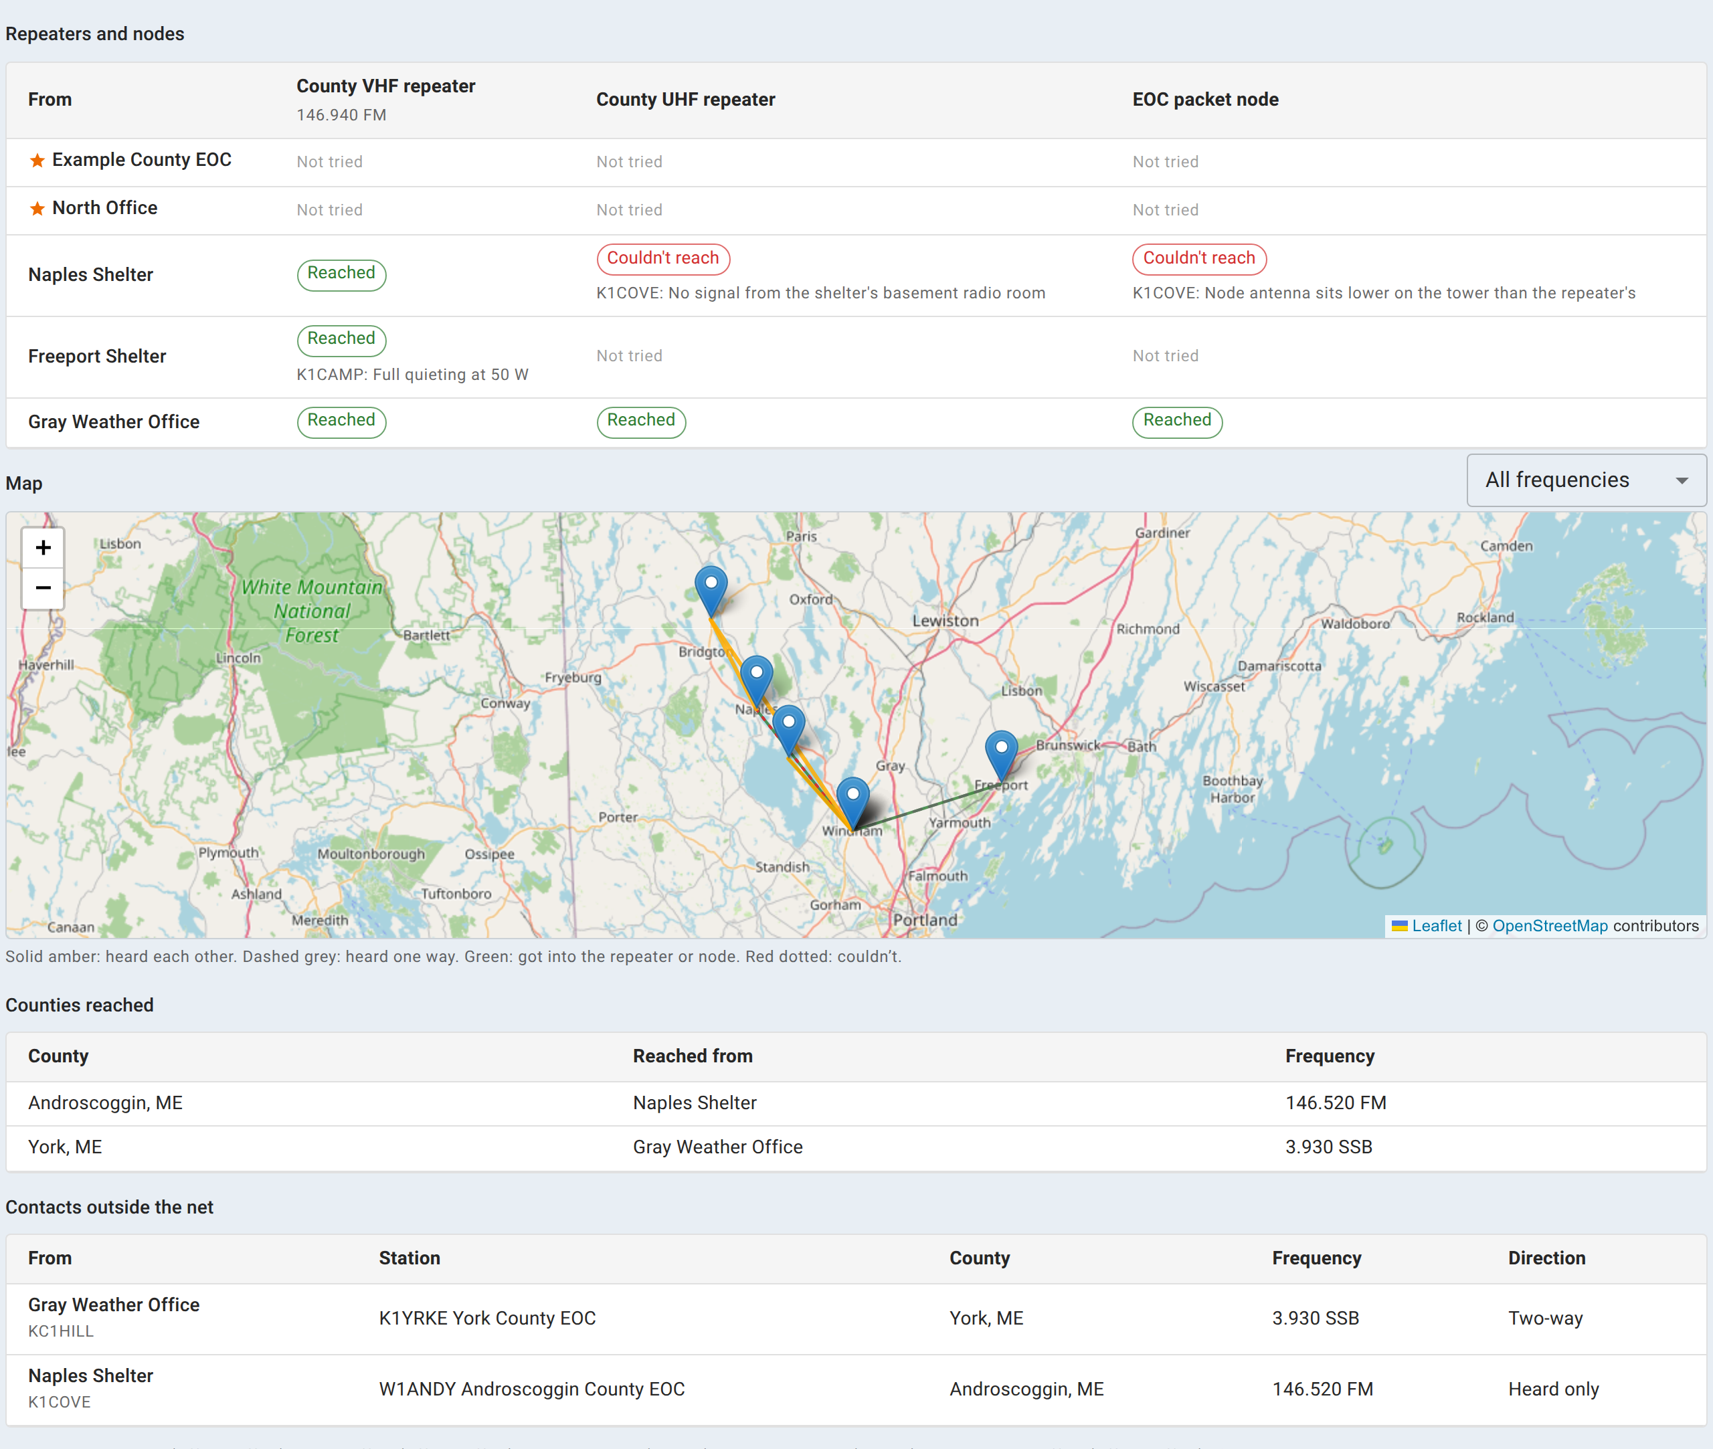The image size is (1713, 1449).
Task: Click Couldn't reach badge under County UHF repeater
Action: tap(662, 259)
